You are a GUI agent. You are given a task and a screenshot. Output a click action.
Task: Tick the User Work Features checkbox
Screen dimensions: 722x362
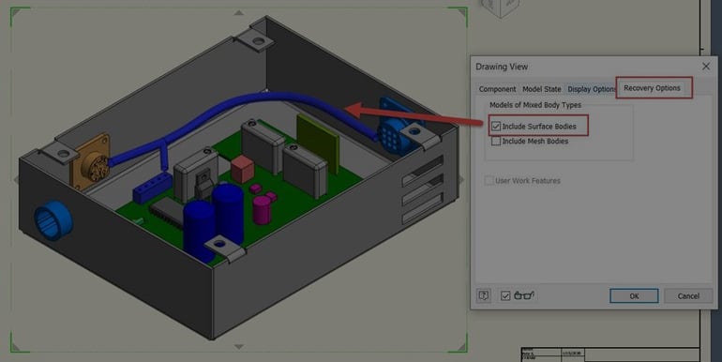click(489, 181)
